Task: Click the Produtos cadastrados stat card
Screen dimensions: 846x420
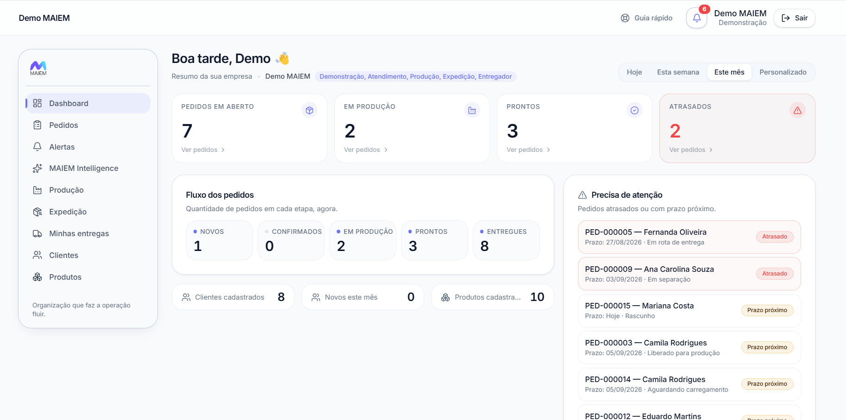Action: tap(493, 297)
